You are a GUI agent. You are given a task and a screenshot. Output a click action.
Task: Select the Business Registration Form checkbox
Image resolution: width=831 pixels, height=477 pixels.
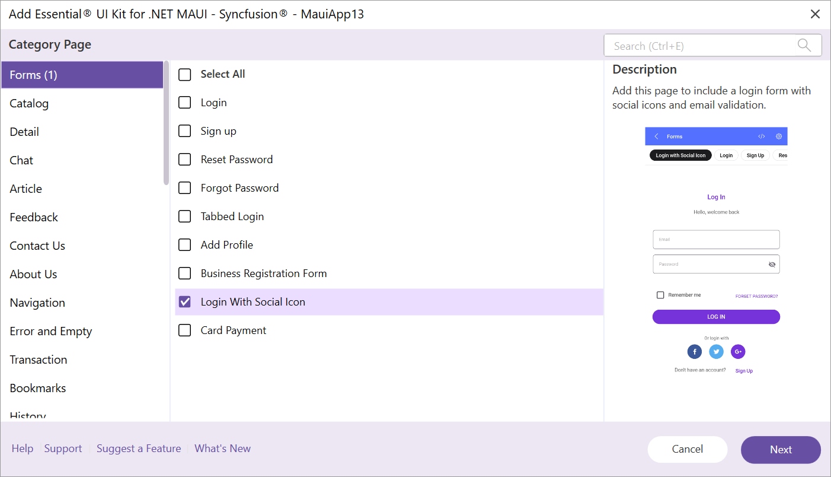coord(185,274)
